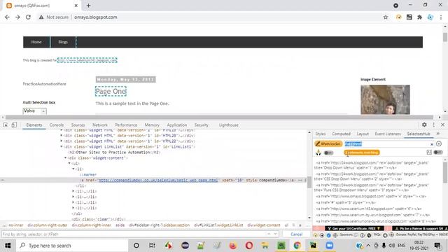Open the Lighthouse tab

pos(229,125)
